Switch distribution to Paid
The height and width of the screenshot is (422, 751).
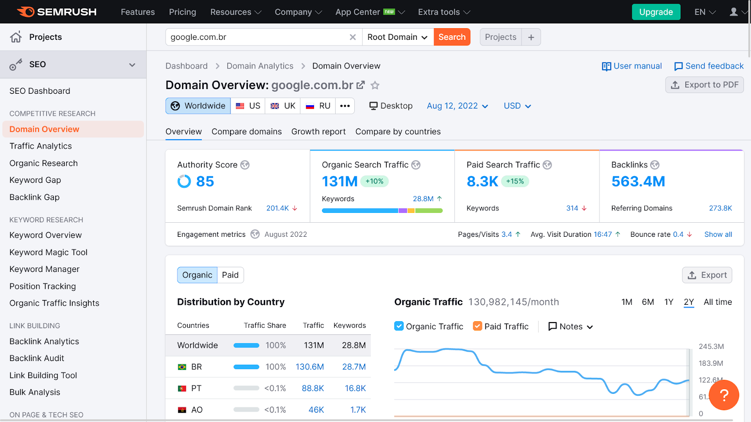(230, 275)
